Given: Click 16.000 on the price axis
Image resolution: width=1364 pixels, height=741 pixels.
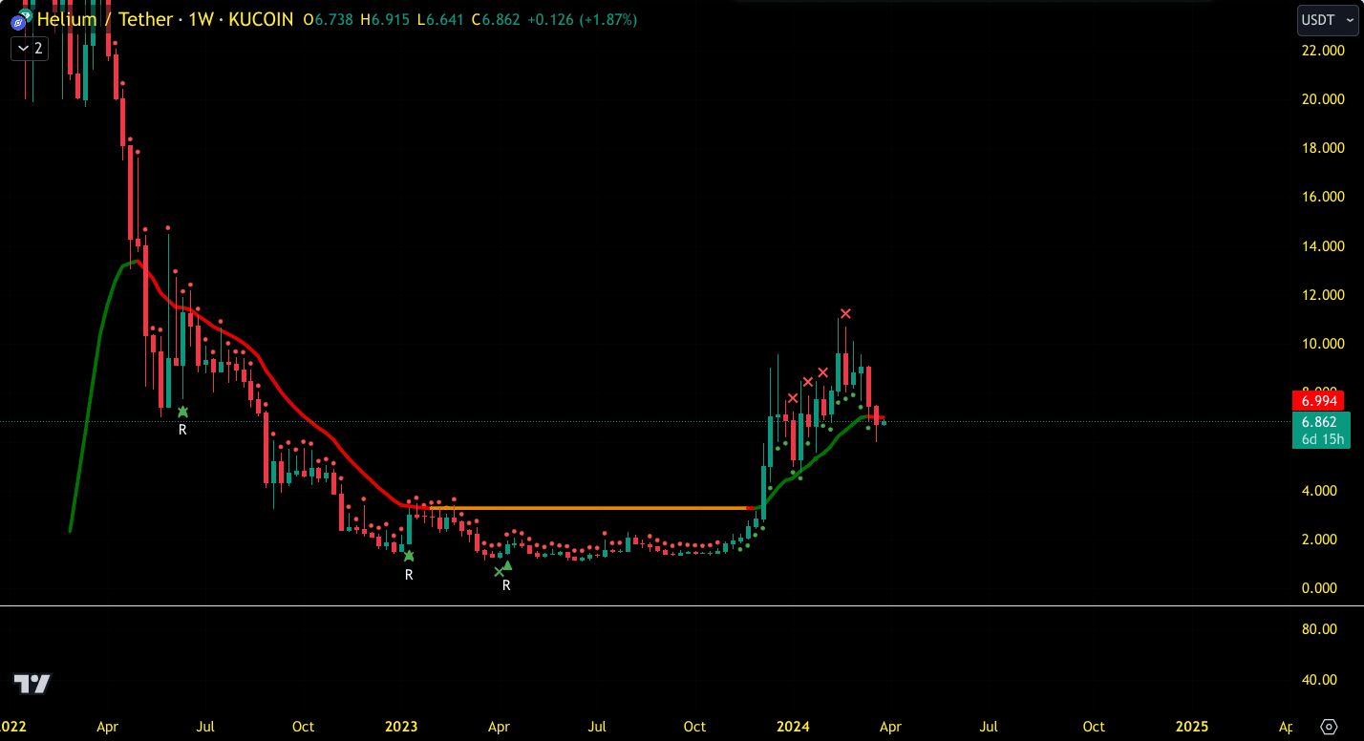Looking at the screenshot, I should click(1322, 197).
